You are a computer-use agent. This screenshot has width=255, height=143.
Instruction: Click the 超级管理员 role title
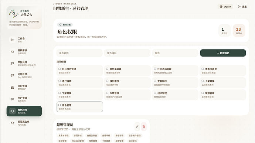(65, 125)
